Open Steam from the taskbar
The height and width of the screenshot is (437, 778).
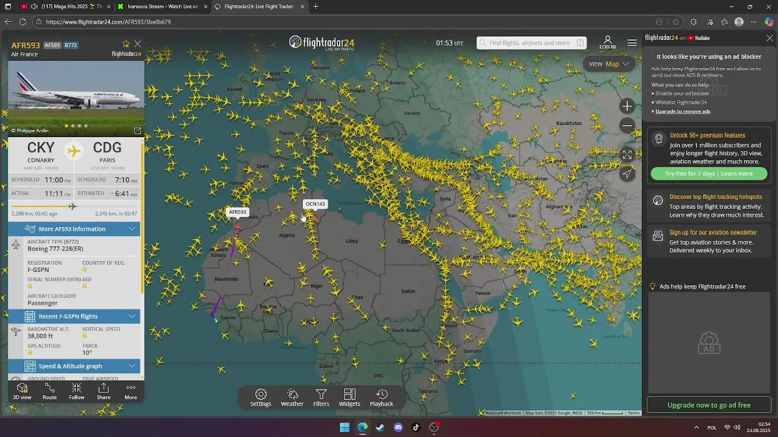[380, 427]
